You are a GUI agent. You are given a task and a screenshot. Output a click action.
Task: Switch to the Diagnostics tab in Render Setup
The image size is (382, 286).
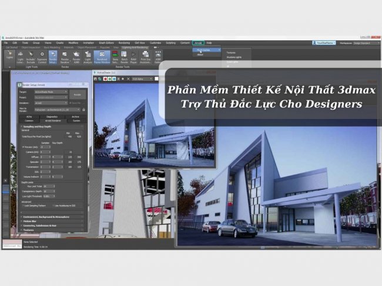[x=52, y=117]
